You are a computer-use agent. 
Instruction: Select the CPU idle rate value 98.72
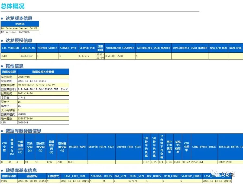(x=186, y=162)
